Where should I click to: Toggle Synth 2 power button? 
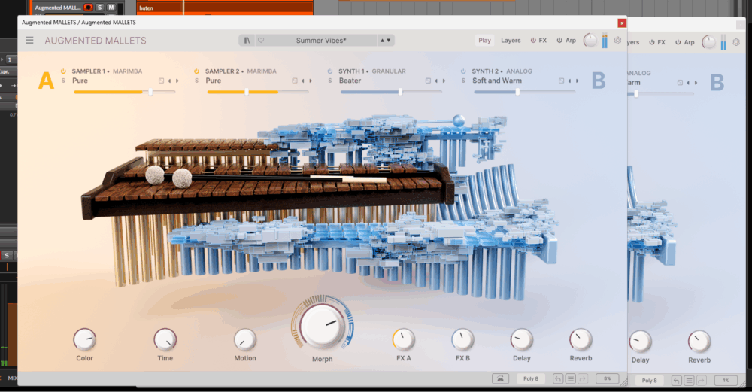point(463,71)
